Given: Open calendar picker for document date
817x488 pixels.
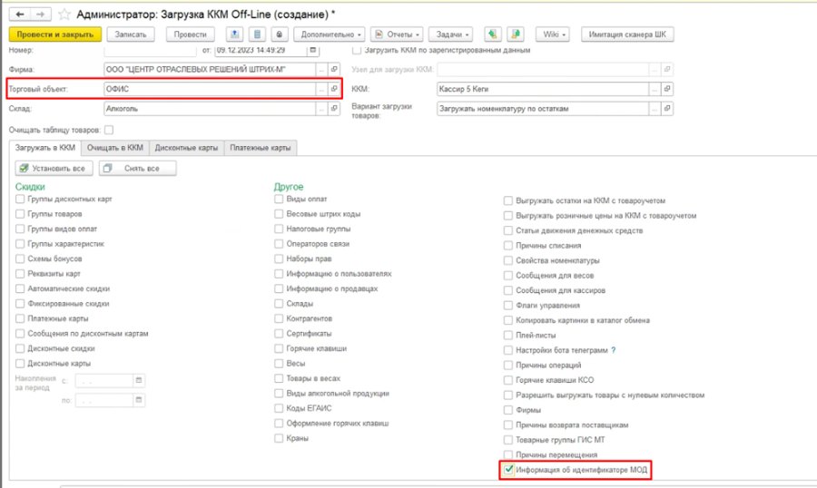Looking at the screenshot, I should click(313, 50).
